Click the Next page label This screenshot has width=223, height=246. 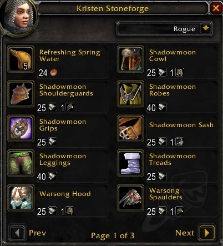click(x=185, y=233)
